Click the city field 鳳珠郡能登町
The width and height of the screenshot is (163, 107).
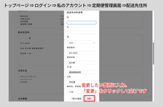[x=81, y=72]
